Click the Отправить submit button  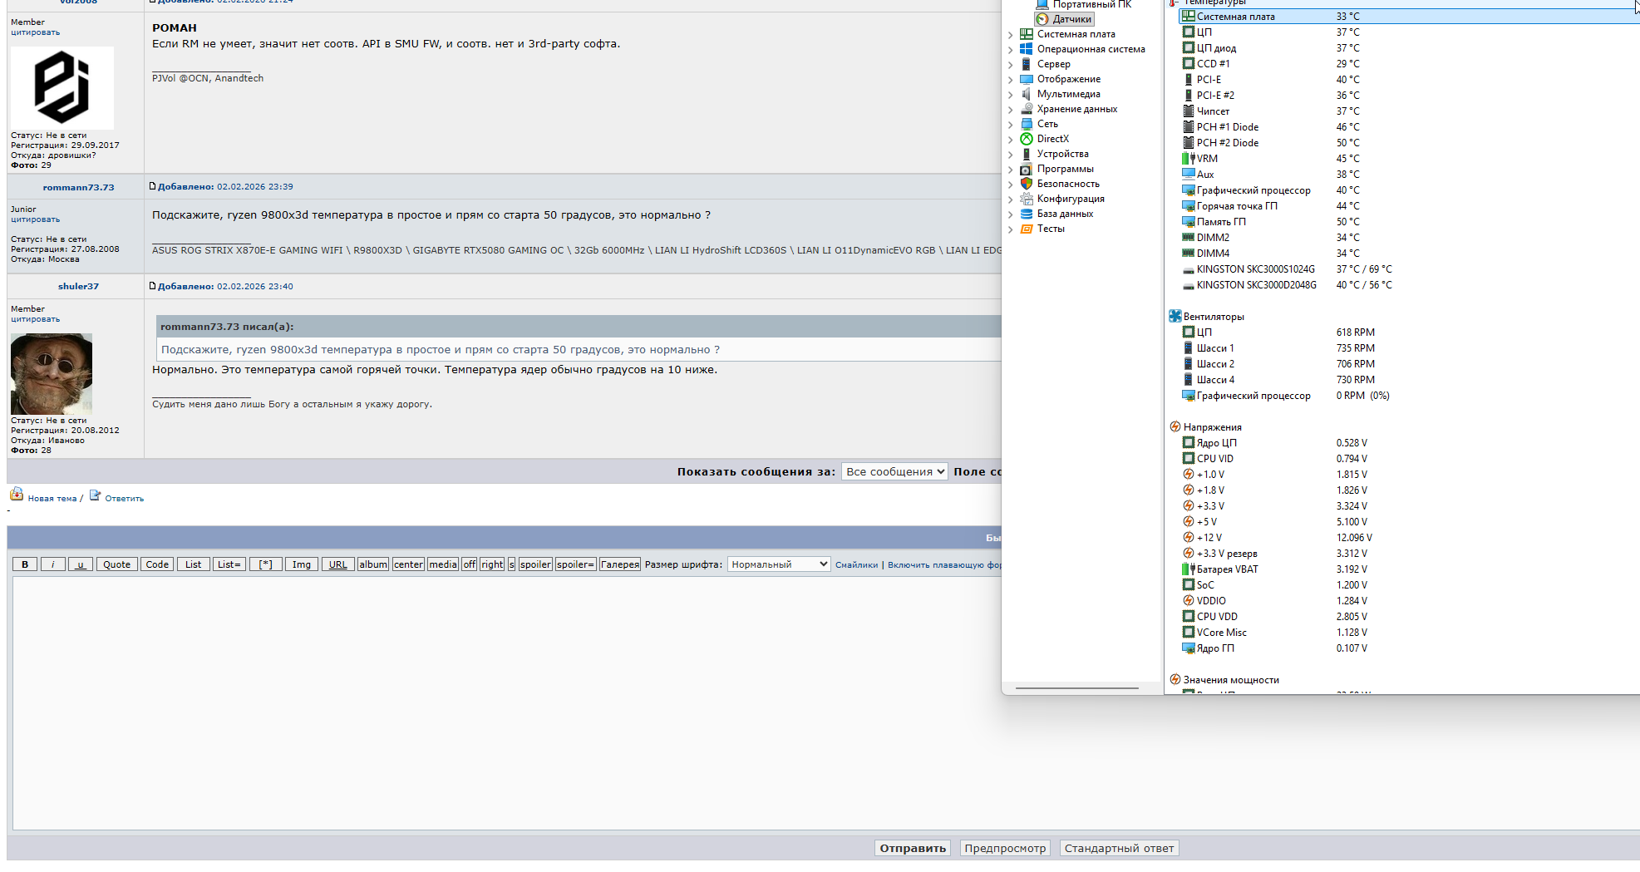point(913,848)
